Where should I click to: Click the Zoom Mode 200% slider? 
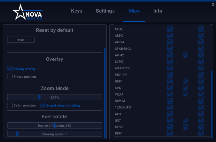[55, 97]
